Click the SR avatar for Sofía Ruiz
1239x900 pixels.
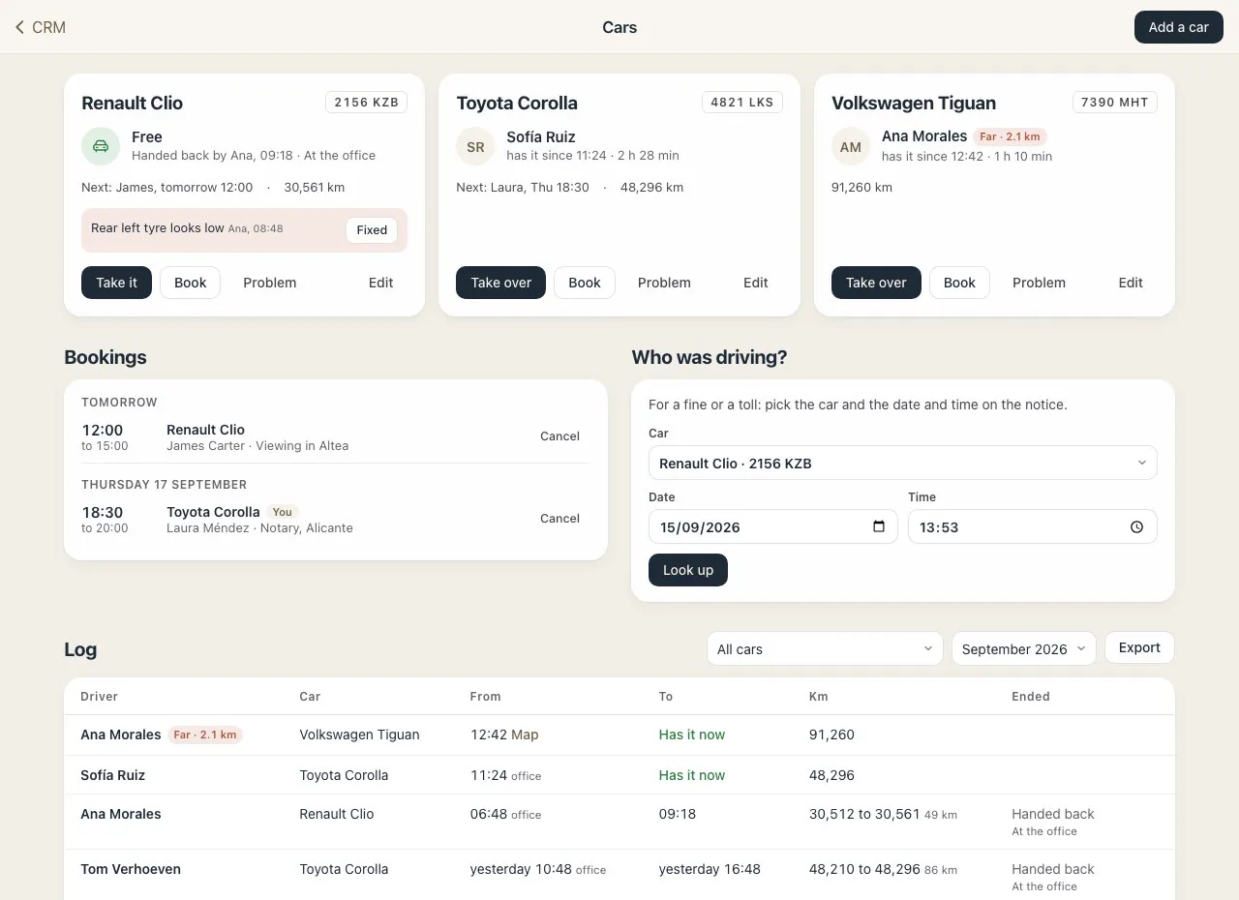pyautogui.click(x=475, y=147)
